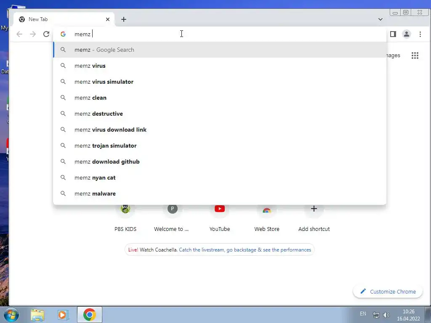Choose the 'memz malware' suggestion
This screenshot has width=431, height=323.
220,193
